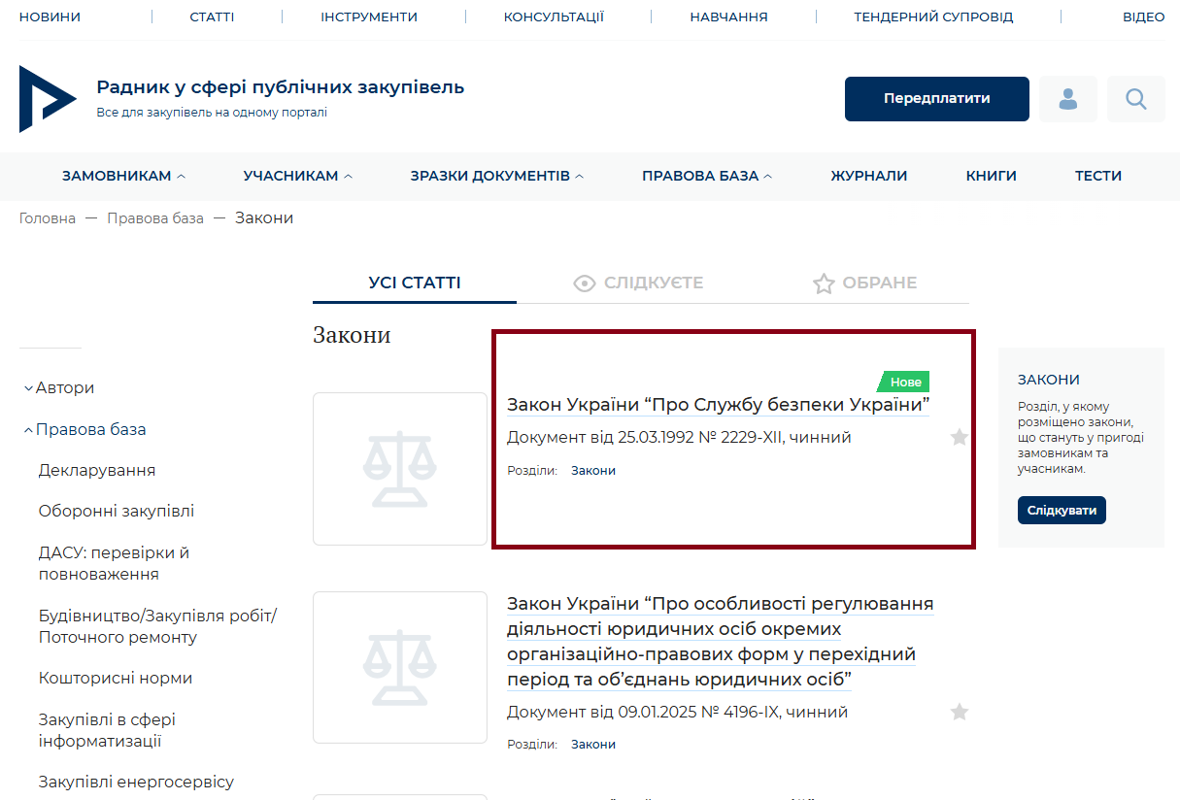Open Закупівлі енергосервісу in the sidebar
Screen dimensions: 1180x800
[x=137, y=782]
